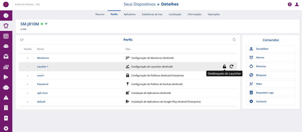Open the warning triangle alerts icon
The image size is (302, 132).
[x=6, y=98]
